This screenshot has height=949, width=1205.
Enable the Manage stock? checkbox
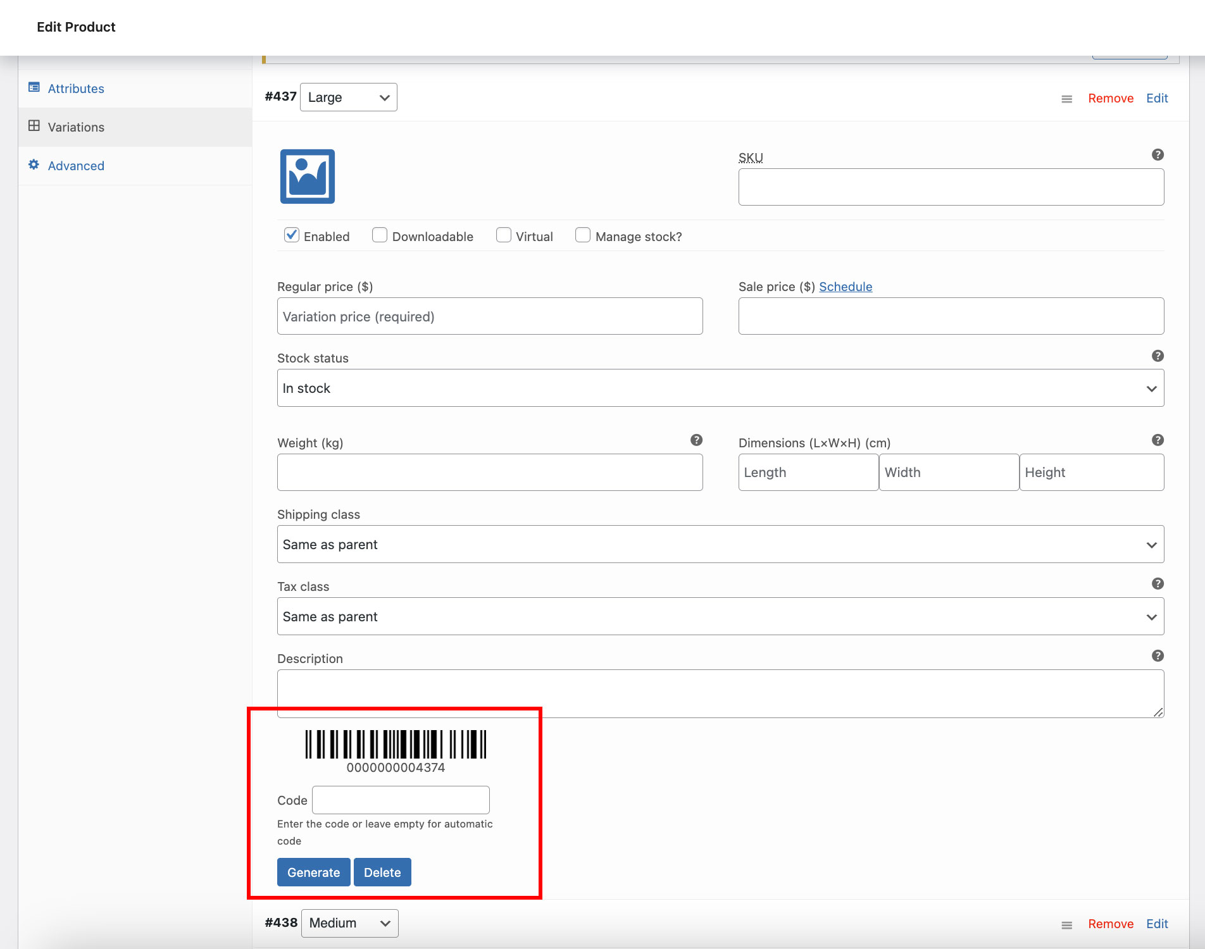click(583, 235)
